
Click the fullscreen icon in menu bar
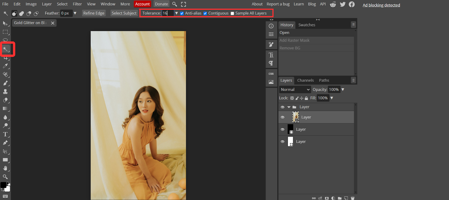coord(183,4)
